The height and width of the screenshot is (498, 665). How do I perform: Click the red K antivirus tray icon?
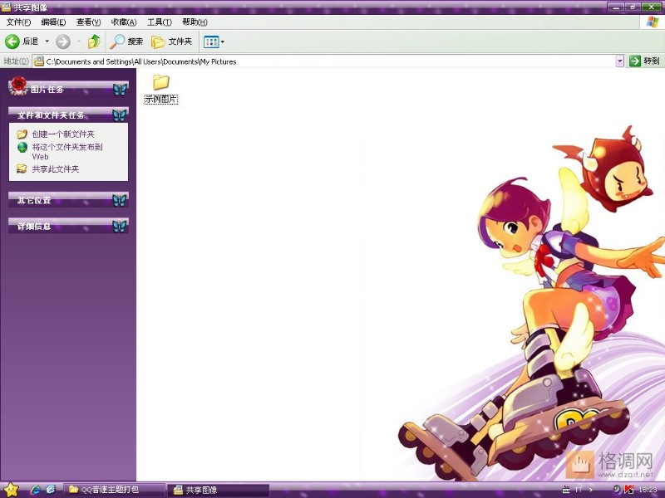click(x=629, y=490)
